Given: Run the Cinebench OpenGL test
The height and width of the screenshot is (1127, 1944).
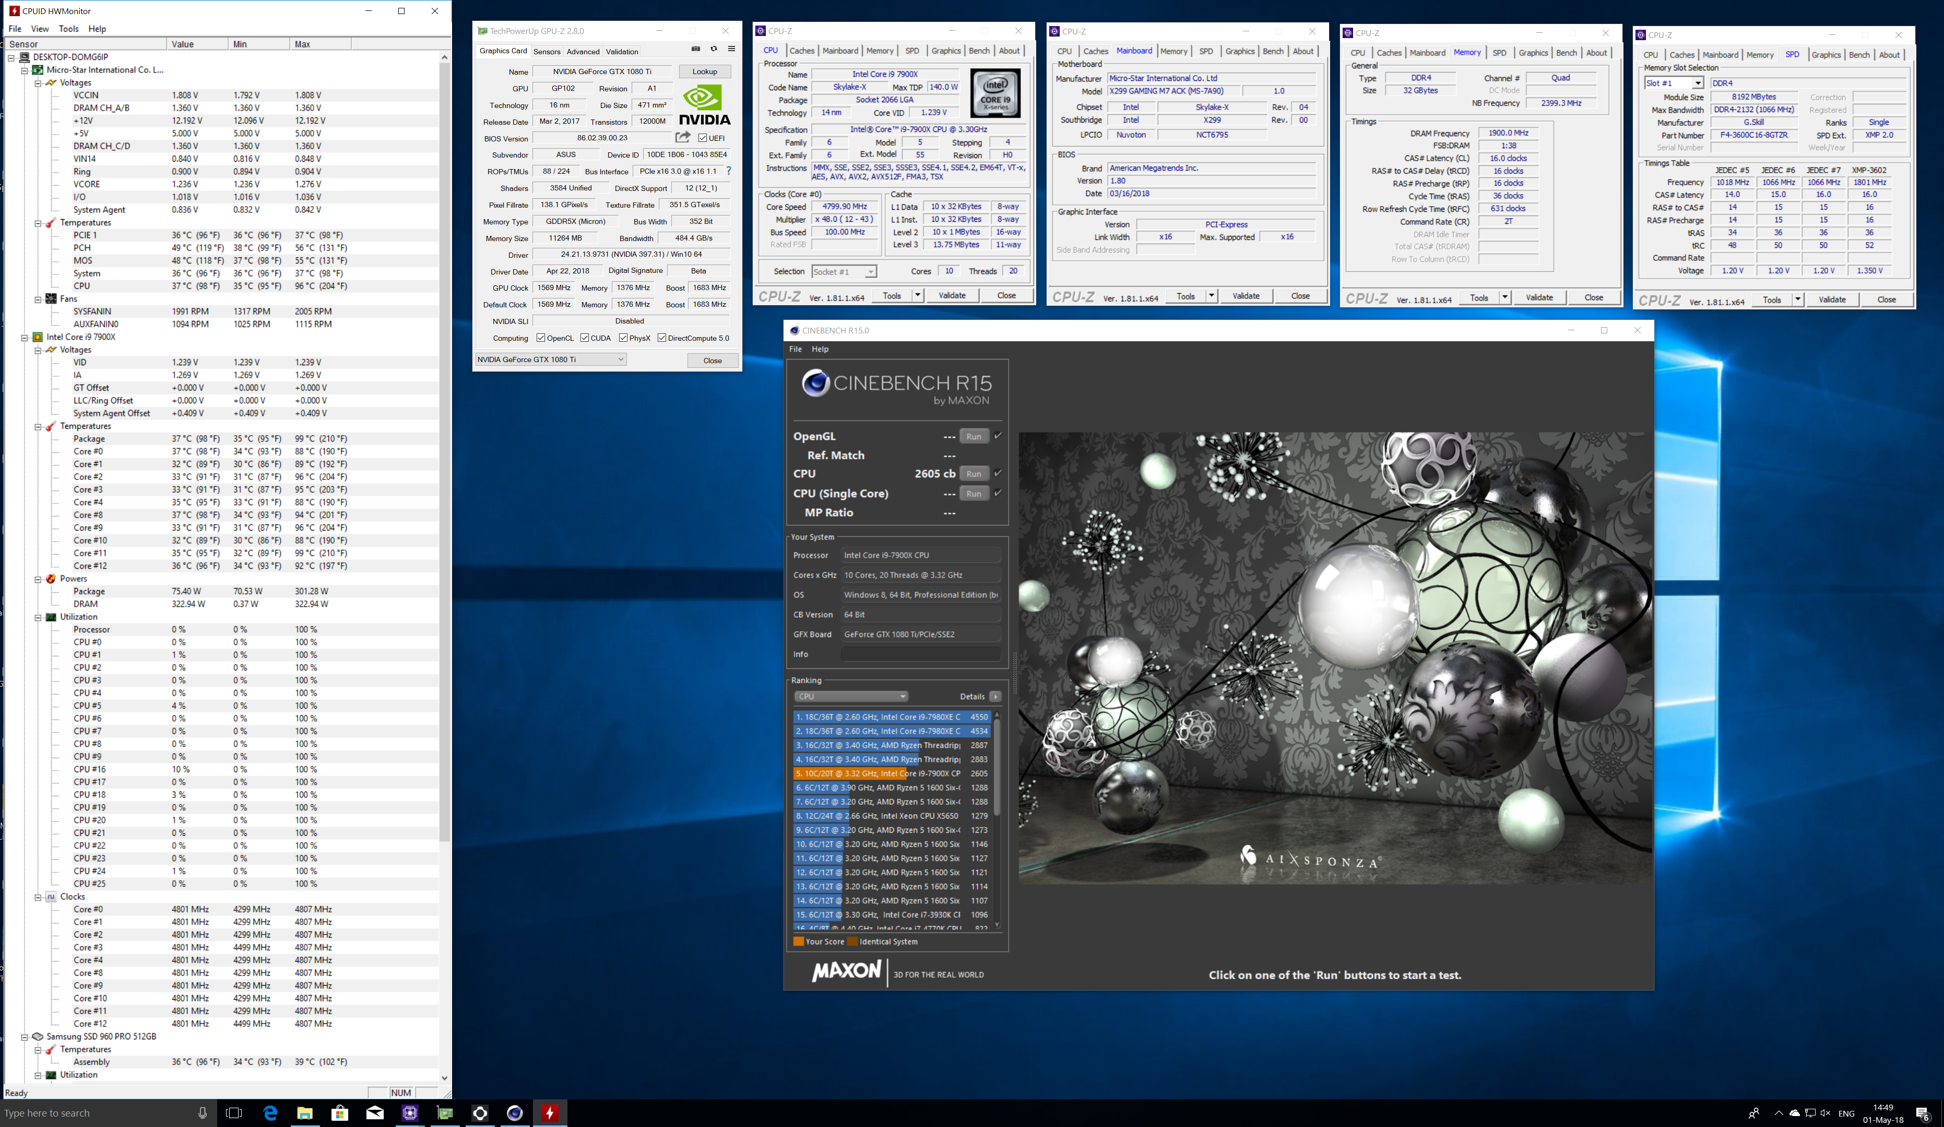Looking at the screenshot, I should tap(974, 436).
